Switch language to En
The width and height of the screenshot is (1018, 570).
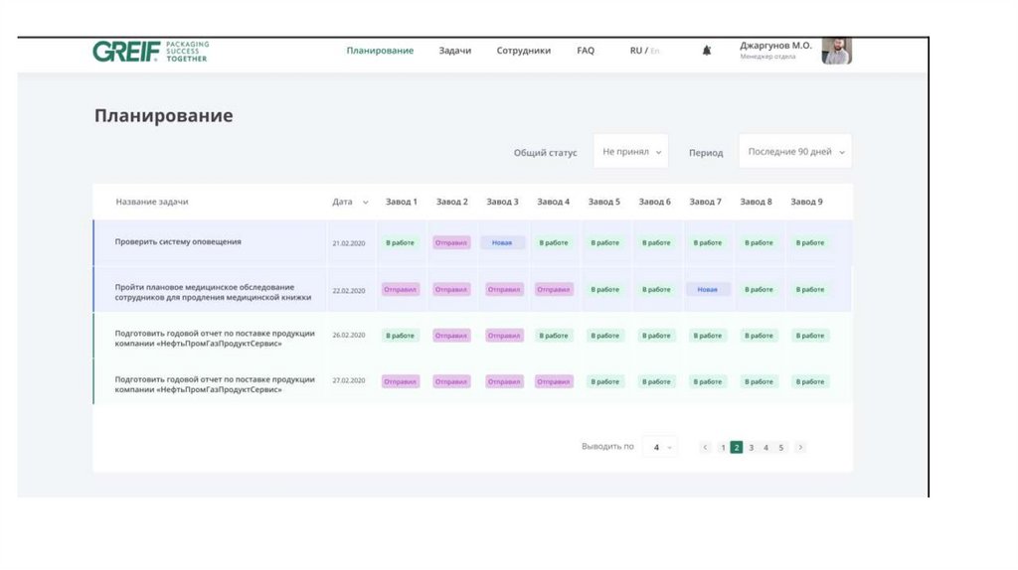coord(655,51)
